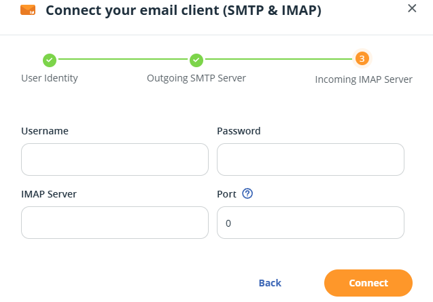Go to the User Identity step
Screen dimensions: 433x302
pos(50,78)
